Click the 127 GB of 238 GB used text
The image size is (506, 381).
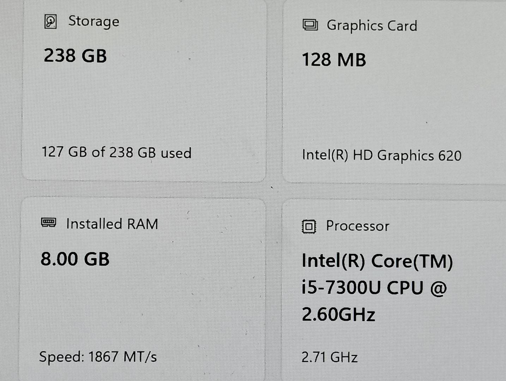116,152
